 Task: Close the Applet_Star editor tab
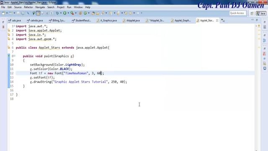tap(217, 21)
